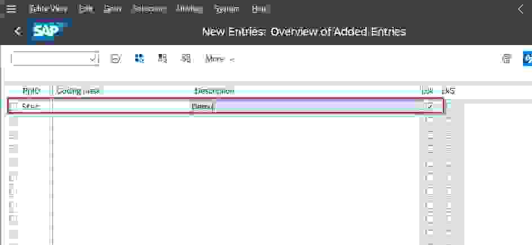Open the System menu
532x245 pixels.
pyautogui.click(x=227, y=9)
